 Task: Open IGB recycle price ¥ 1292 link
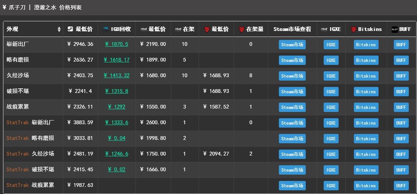[116, 107]
